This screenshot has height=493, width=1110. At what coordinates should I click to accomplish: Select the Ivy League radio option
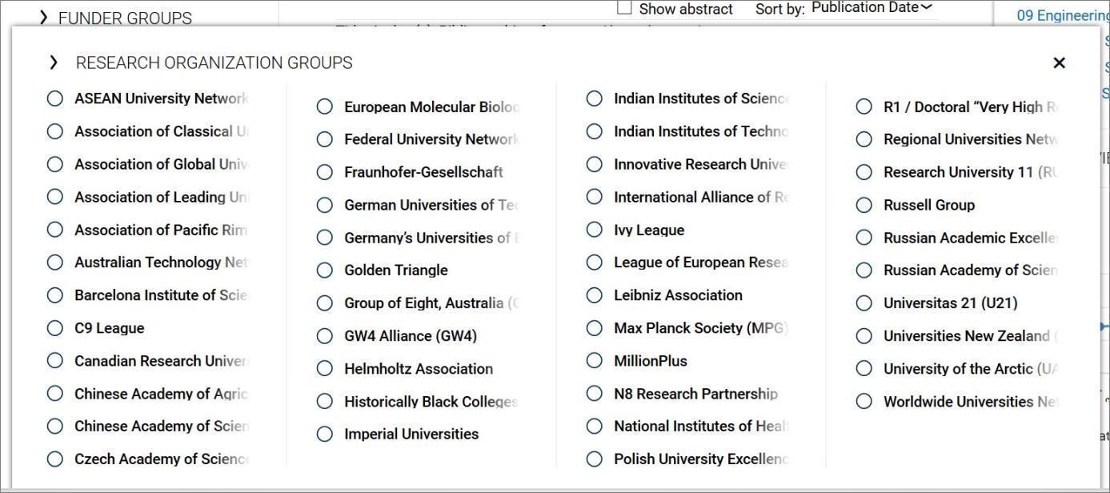594,230
